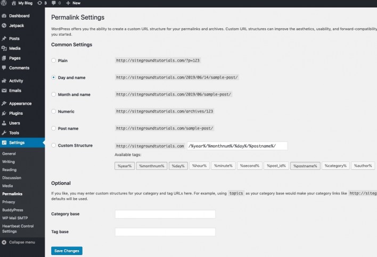This screenshot has height=257, width=377.
Task: Click the Tag base input field
Action: [x=165, y=232]
